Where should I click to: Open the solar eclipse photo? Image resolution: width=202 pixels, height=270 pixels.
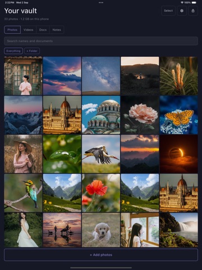pos(179,154)
